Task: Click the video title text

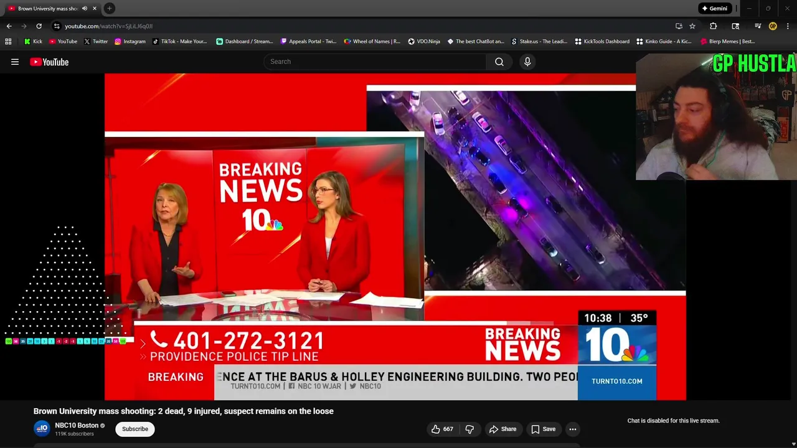Action: click(x=184, y=411)
